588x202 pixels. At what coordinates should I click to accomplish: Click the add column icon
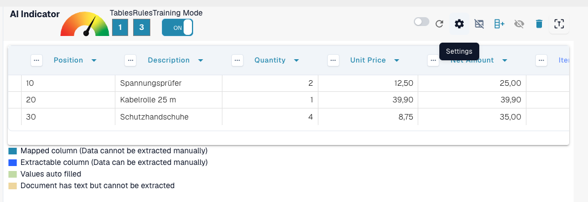(499, 24)
